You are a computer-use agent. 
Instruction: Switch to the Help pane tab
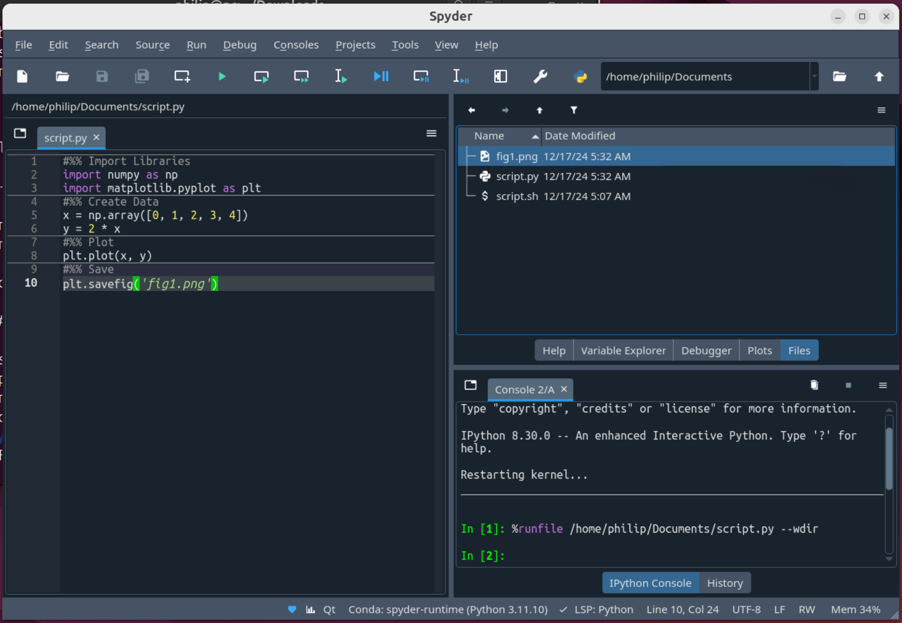tap(554, 350)
